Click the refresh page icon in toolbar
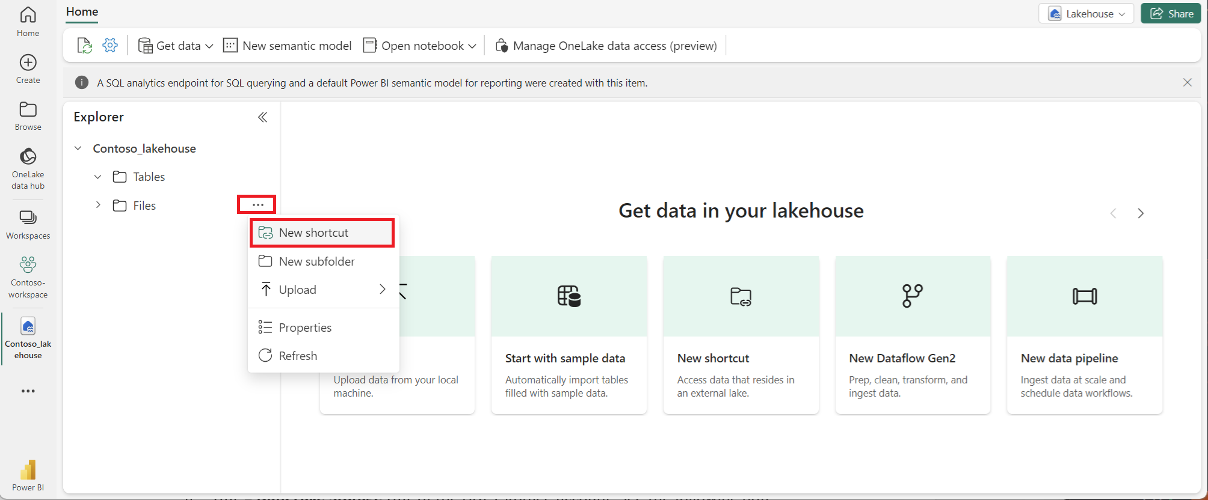This screenshot has height=500, width=1208. [x=85, y=45]
